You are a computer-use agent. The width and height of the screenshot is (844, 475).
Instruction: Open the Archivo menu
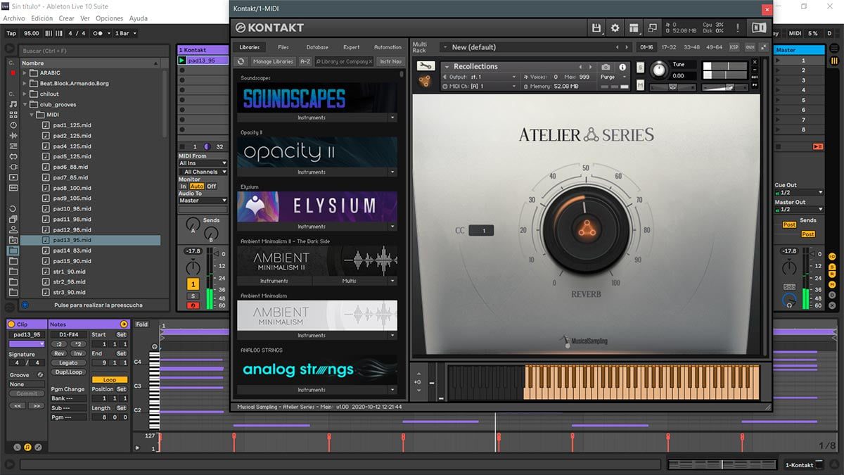[14, 18]
